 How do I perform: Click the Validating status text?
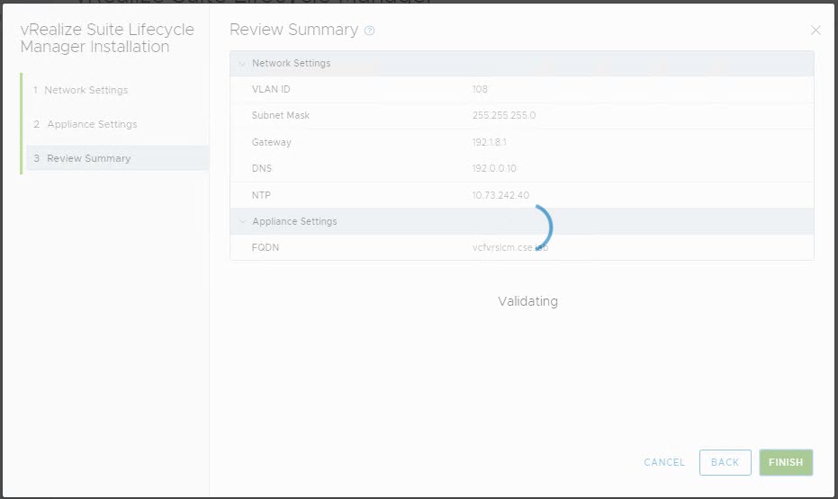(528, 301)
